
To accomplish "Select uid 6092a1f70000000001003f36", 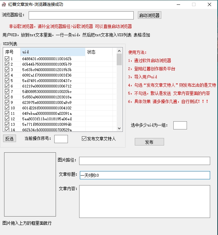I will tap(47, 75).
